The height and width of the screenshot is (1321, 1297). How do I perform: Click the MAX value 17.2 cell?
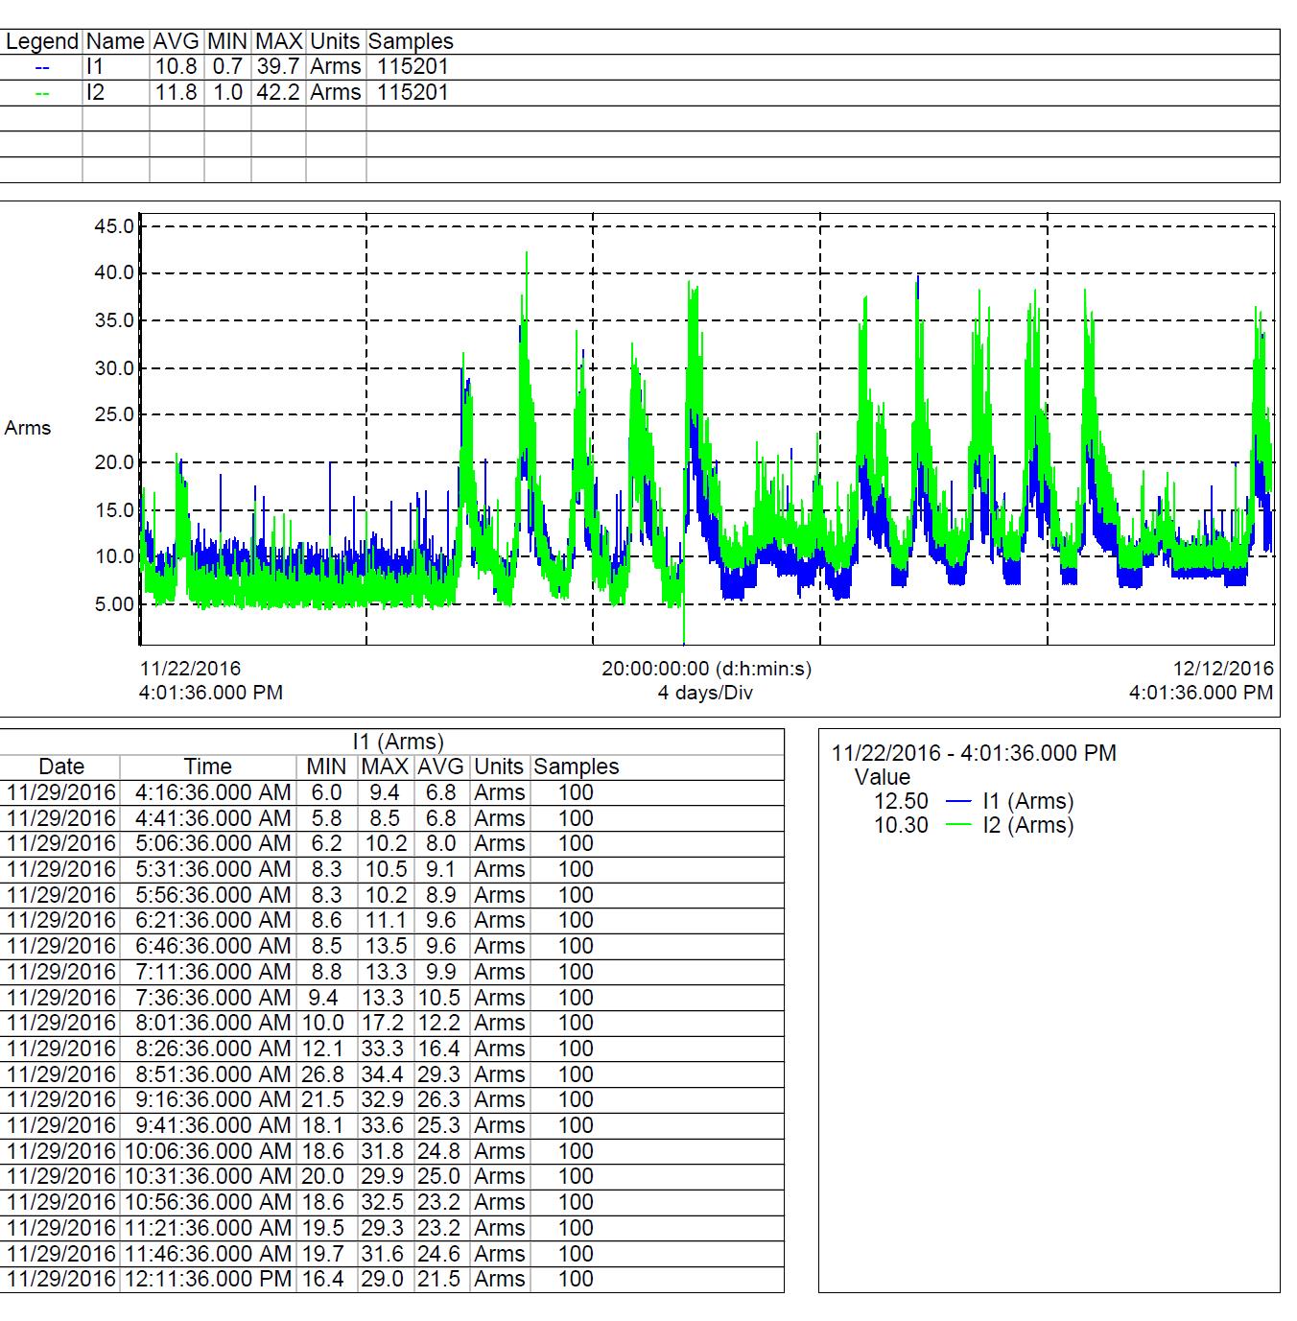(386, 1023)
